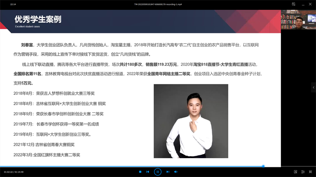The height and width of the screenshot is (177, 316).
Task: Toggle fullscreen mode
Action: pyautogui.click(x=310, y=172)
